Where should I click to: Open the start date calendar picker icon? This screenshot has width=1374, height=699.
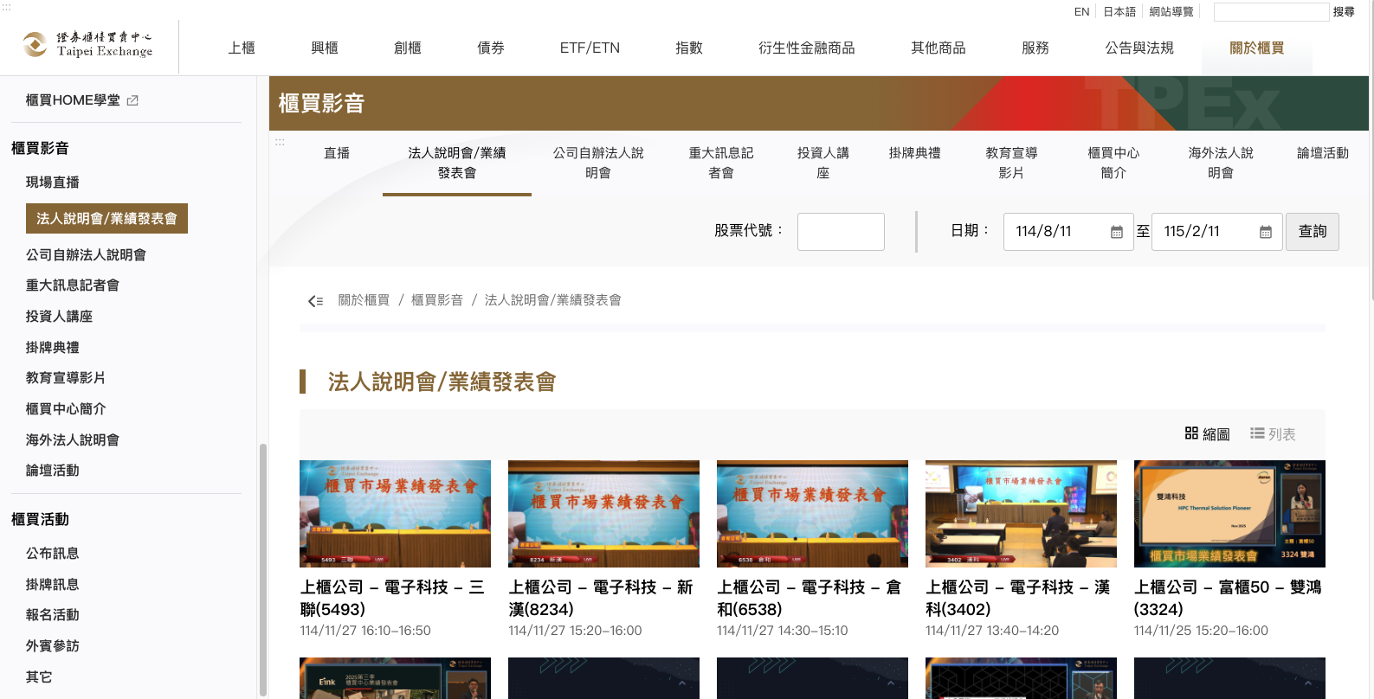tap(1116, 232)
